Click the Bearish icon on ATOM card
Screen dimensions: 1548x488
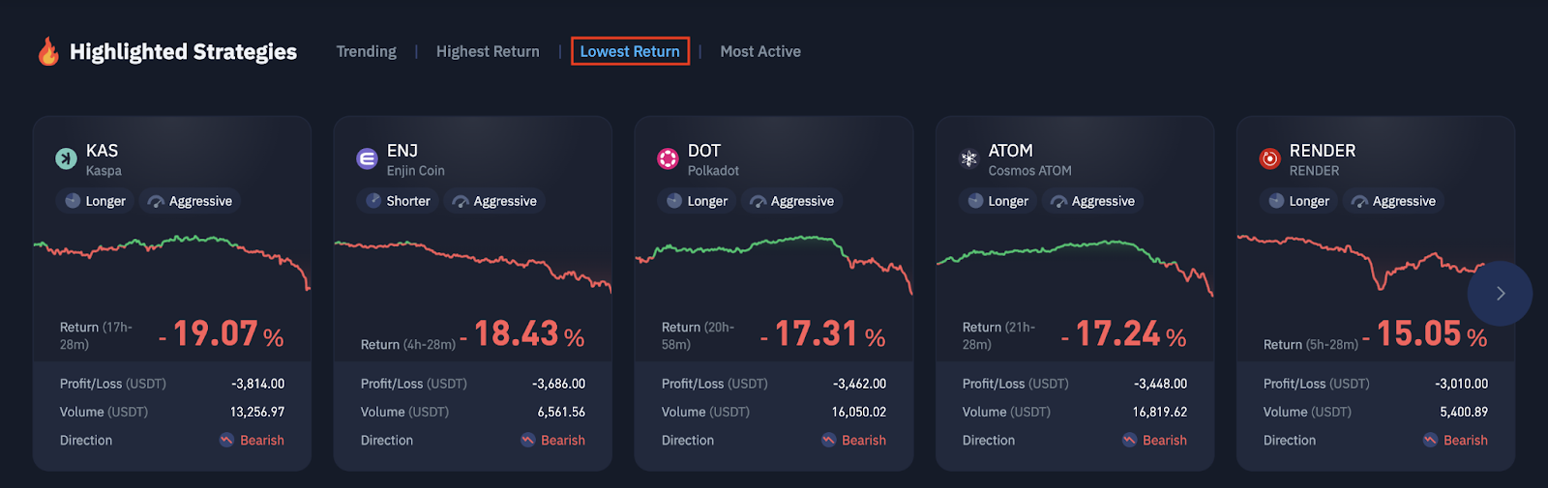(1129, 440)
